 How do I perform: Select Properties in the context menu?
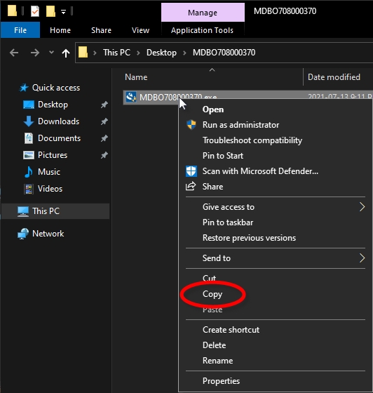221,381
